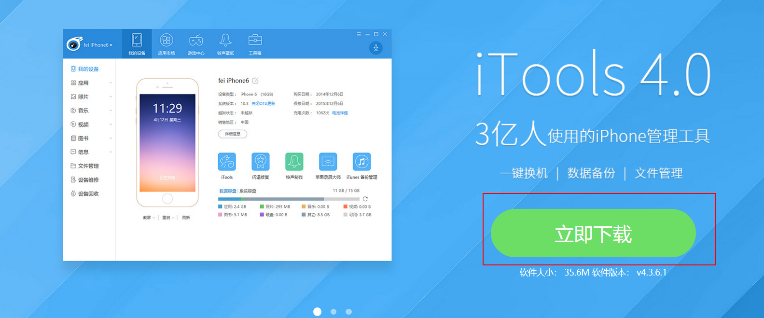Open 图书 in the sidebar
Viewport: 764px width, 318px height.
(x=80, y=138)
